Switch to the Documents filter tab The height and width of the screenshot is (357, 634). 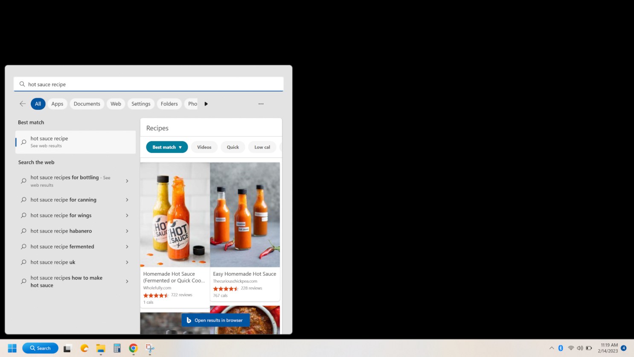87,104
